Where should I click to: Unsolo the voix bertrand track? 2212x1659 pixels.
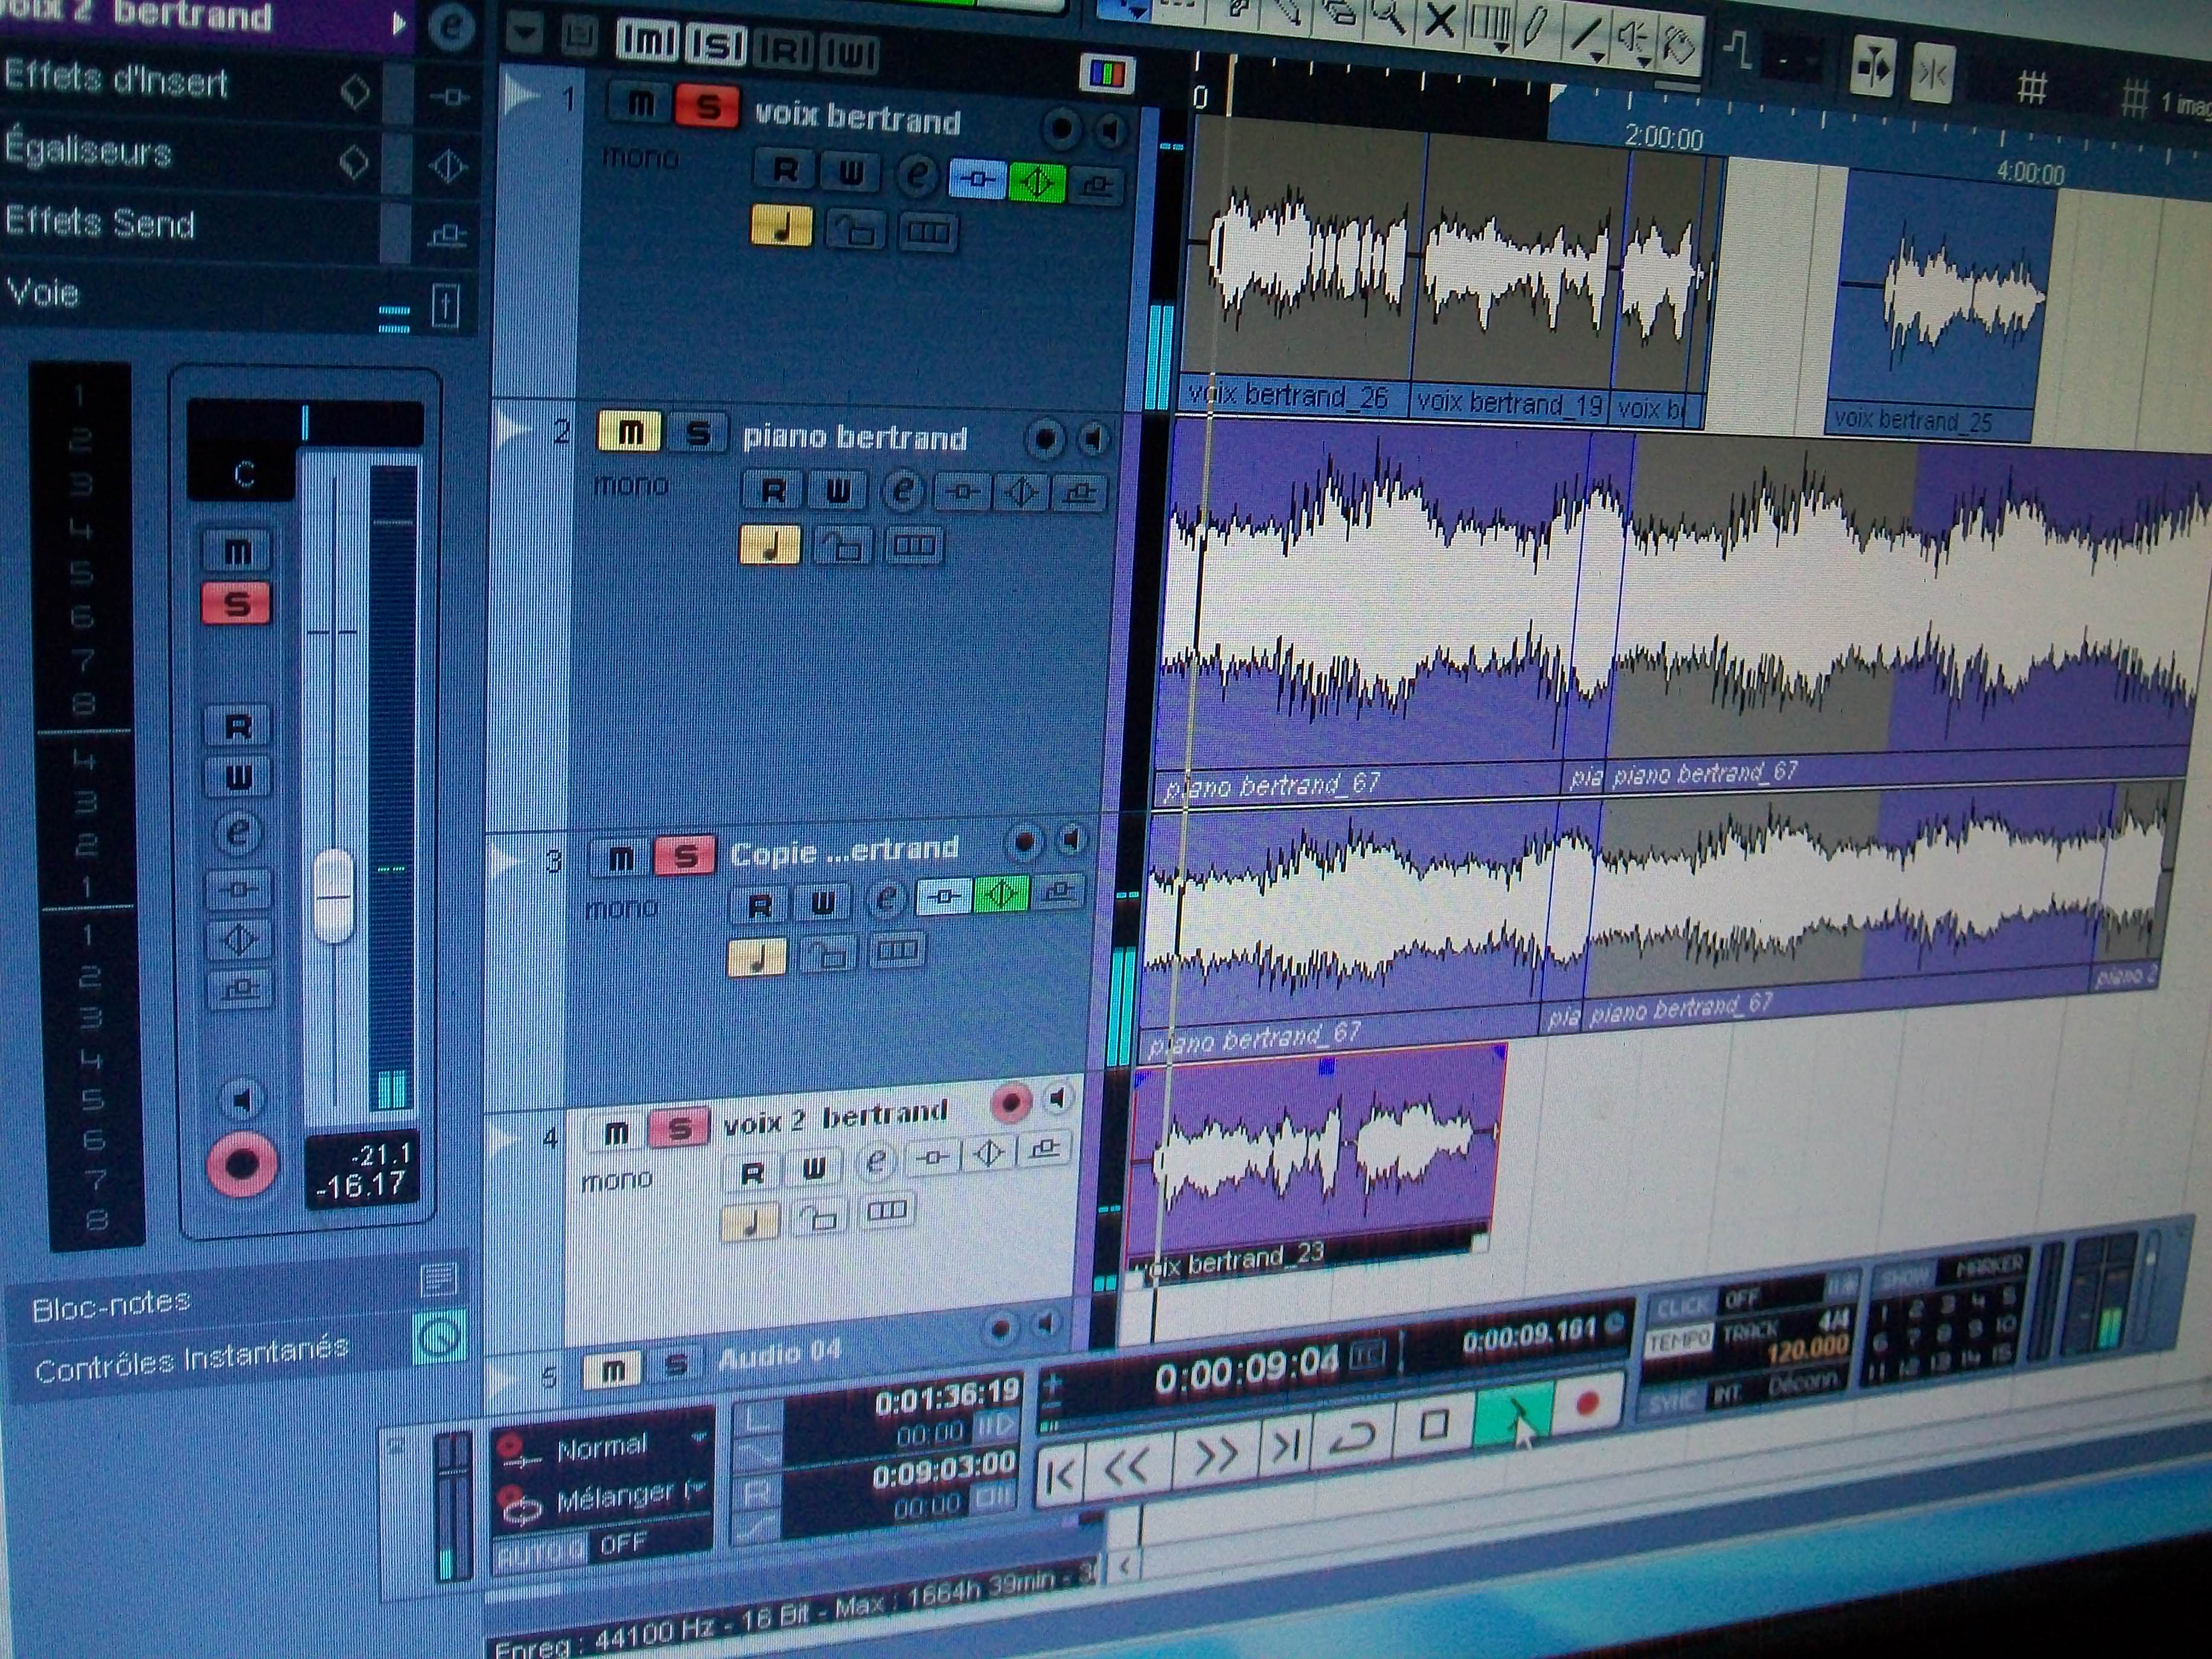coord(708,107)
